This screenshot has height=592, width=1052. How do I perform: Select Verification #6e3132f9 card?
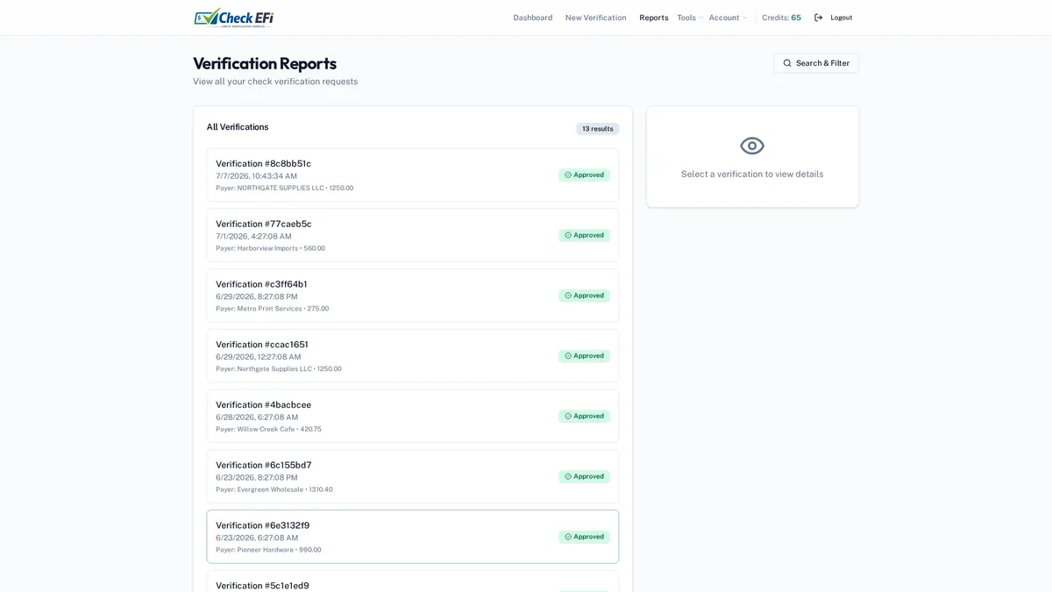tap(413, 537)
